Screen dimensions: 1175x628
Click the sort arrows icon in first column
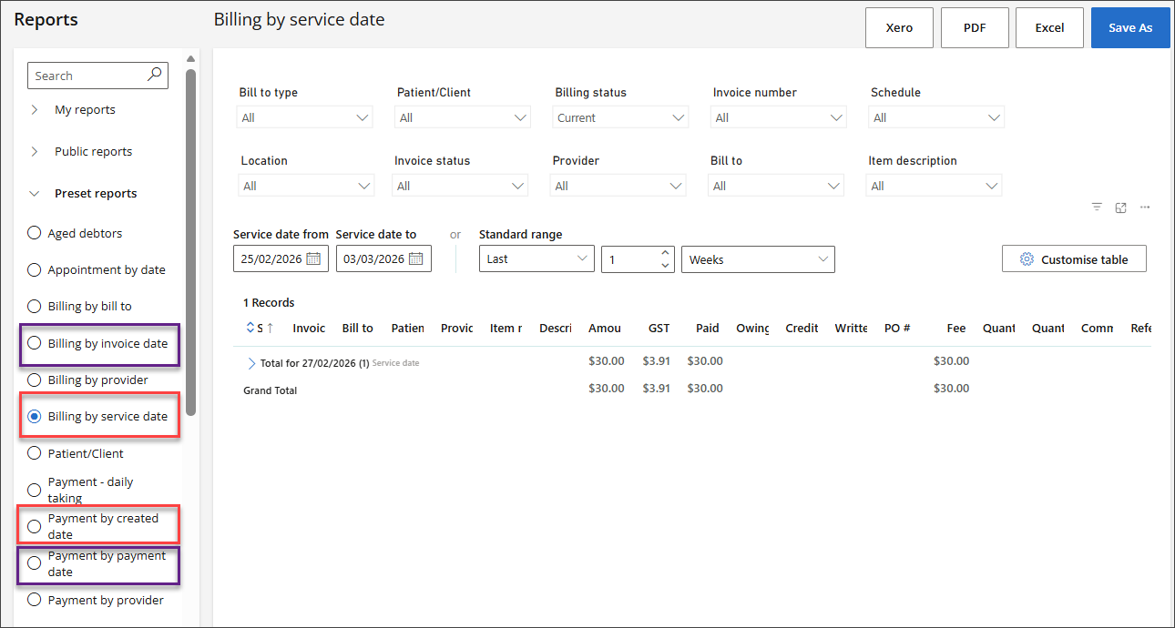(250, 328)
